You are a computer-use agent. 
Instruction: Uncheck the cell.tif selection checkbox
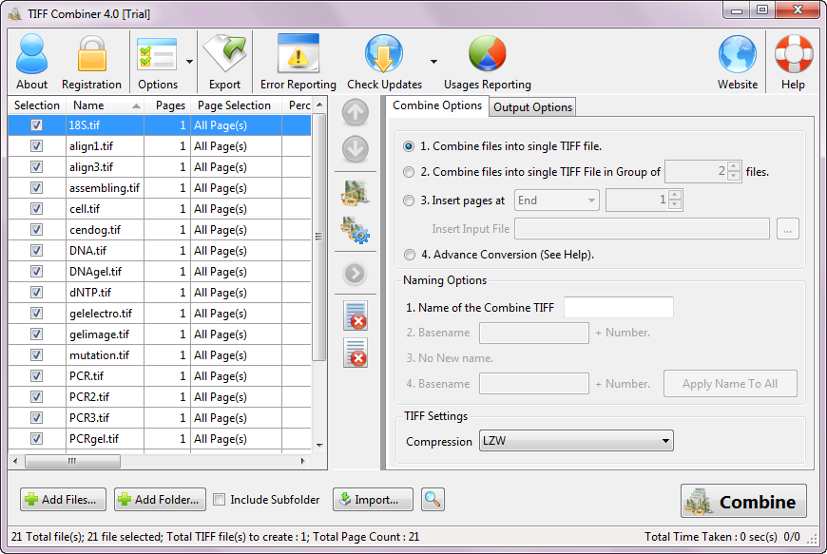click(x=36, y=209)
